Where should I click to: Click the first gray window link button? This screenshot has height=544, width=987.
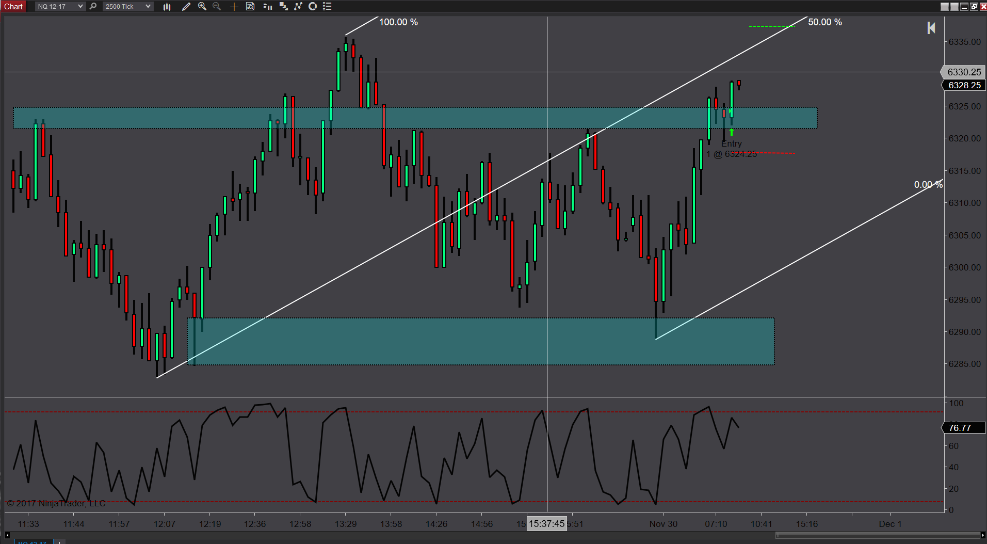pos(945,7)
